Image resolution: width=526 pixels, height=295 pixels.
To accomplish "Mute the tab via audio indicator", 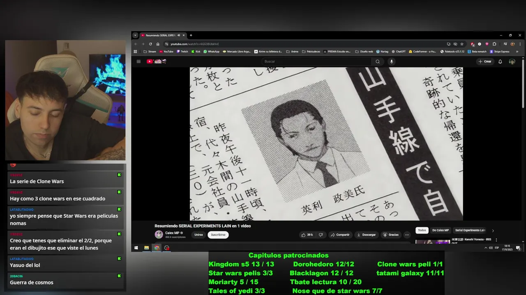I will tap(178, 35).
